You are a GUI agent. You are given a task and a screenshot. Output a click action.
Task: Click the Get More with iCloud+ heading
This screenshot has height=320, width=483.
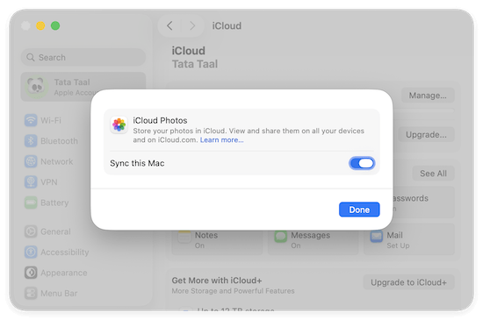click(x=217, y=281)
